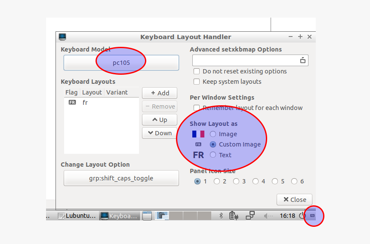Select panel icon size 1
370x244 pixels.
tap(197, 181)
